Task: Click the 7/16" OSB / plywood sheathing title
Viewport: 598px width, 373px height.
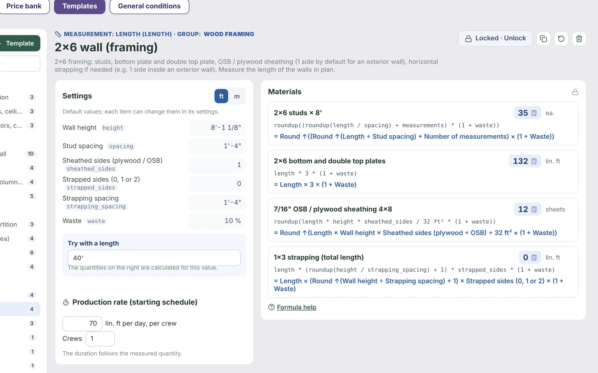Action: coord(333,209)
